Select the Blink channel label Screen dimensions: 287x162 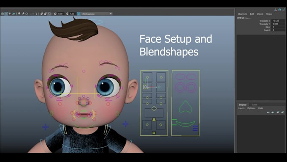coord(268,27)
